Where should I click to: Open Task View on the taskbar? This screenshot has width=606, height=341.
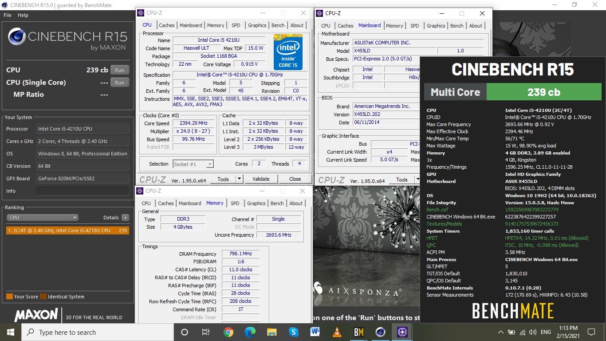(206, 332)
